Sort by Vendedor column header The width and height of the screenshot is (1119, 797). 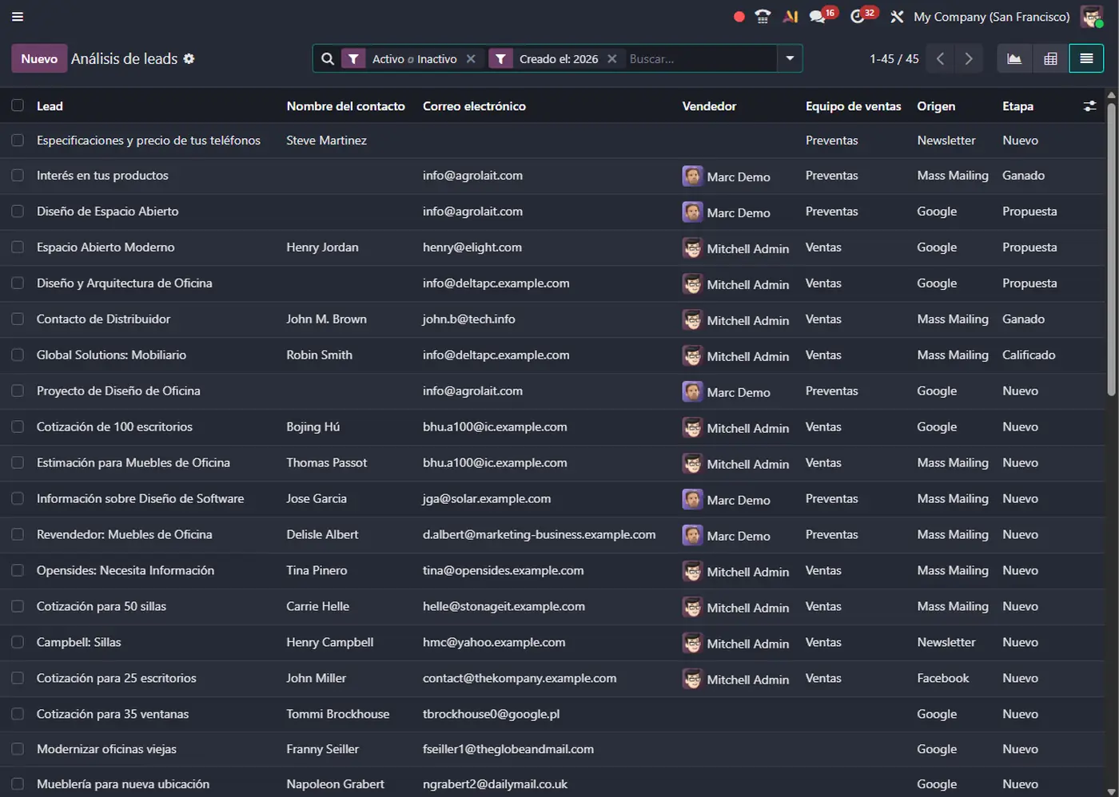tap(709, 106)
